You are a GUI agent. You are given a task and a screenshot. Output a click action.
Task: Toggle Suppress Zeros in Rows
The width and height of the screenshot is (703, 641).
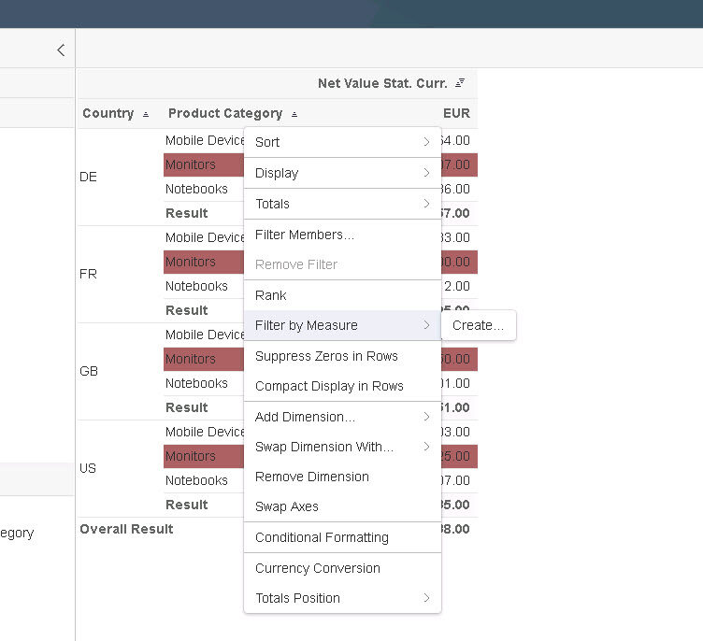(x=326, y=356)
